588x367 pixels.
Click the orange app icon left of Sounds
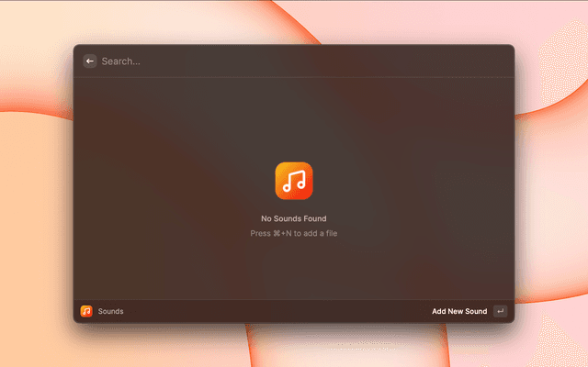coord(86,311)
